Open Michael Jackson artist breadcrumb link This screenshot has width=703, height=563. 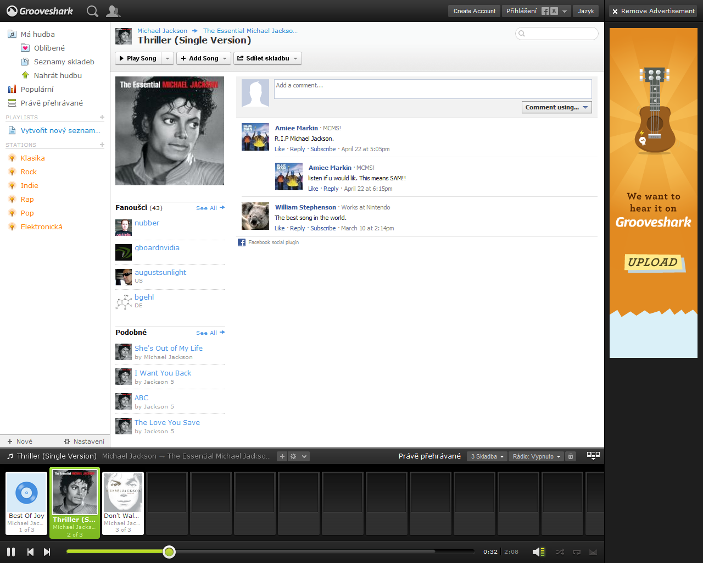pos(162,31)
